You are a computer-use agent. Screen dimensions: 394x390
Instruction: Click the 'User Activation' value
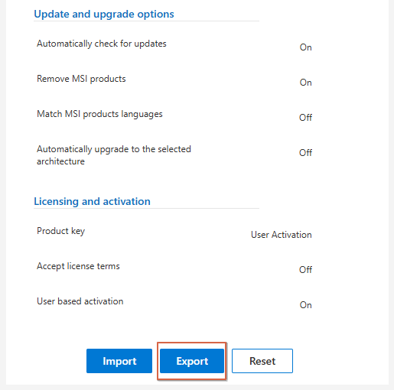tap(282, 235)
